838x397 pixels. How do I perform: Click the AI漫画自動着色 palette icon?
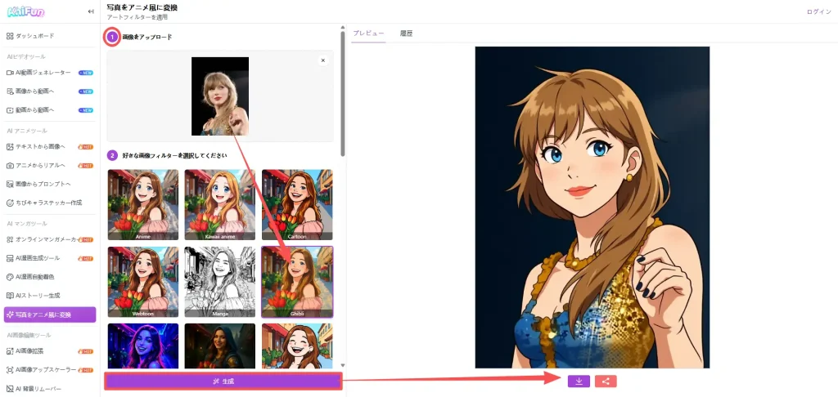point(10,277)
